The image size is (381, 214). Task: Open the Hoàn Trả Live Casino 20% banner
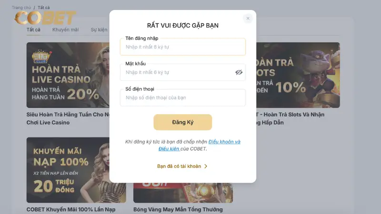click(68, 75)
